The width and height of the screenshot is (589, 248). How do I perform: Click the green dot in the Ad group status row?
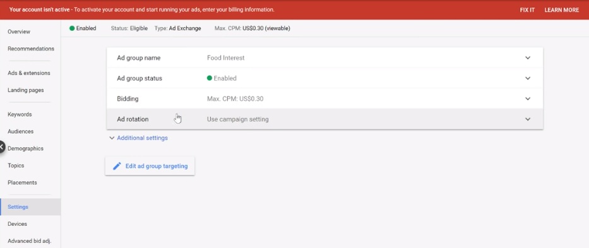210,78
